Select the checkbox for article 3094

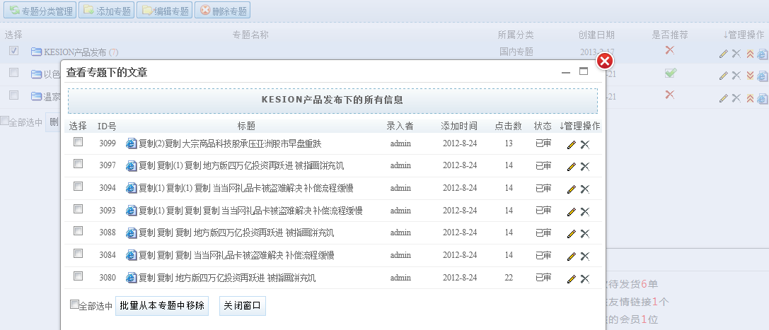click(x=78, y=186)
